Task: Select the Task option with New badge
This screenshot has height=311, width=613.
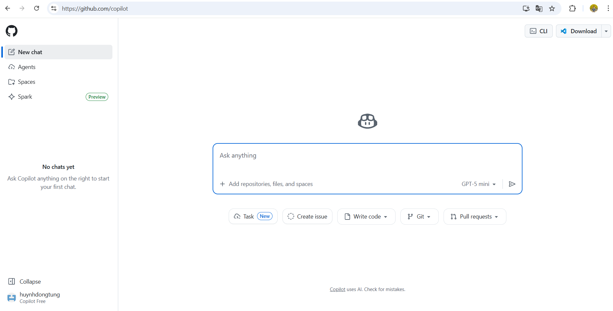Action: click(x=253, y=216)
